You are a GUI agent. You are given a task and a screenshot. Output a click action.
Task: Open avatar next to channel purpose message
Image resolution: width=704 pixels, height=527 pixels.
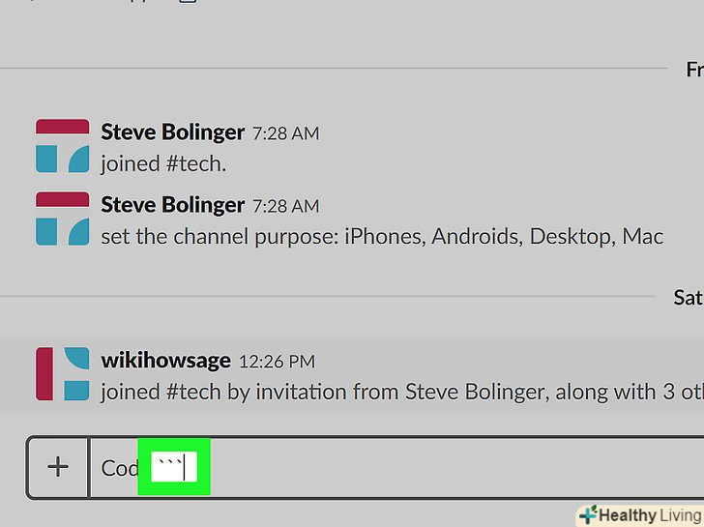coord(62,220)
